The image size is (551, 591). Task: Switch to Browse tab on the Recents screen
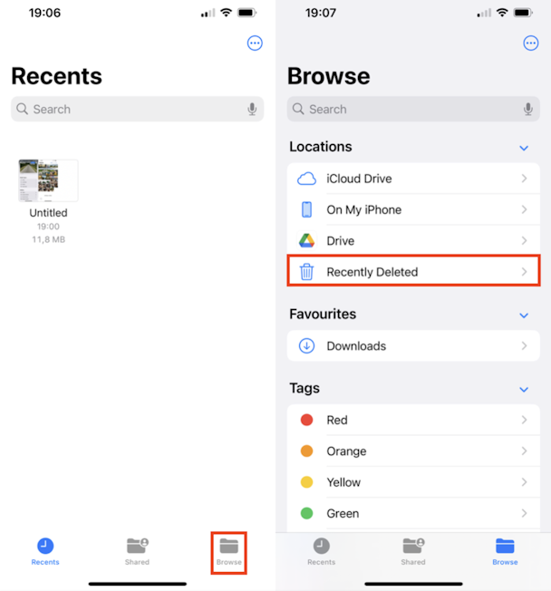(x=228, y=552)
